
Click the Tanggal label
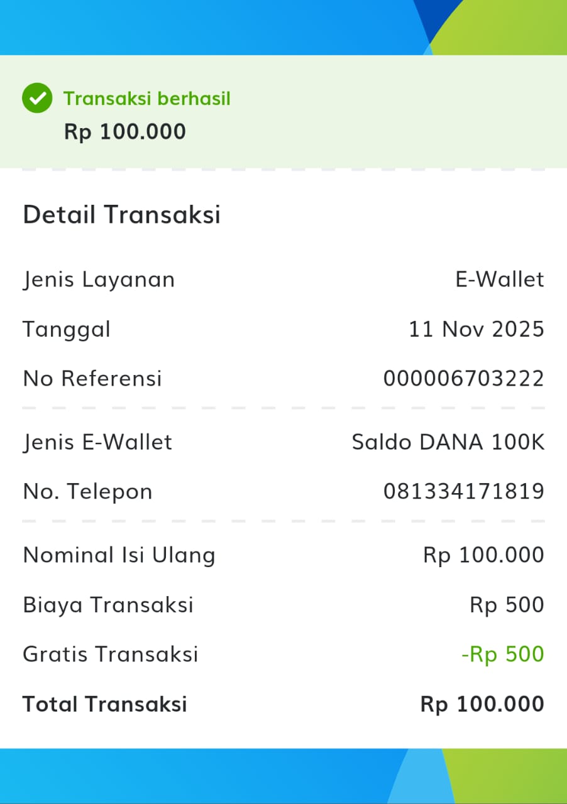coord(67,329)
